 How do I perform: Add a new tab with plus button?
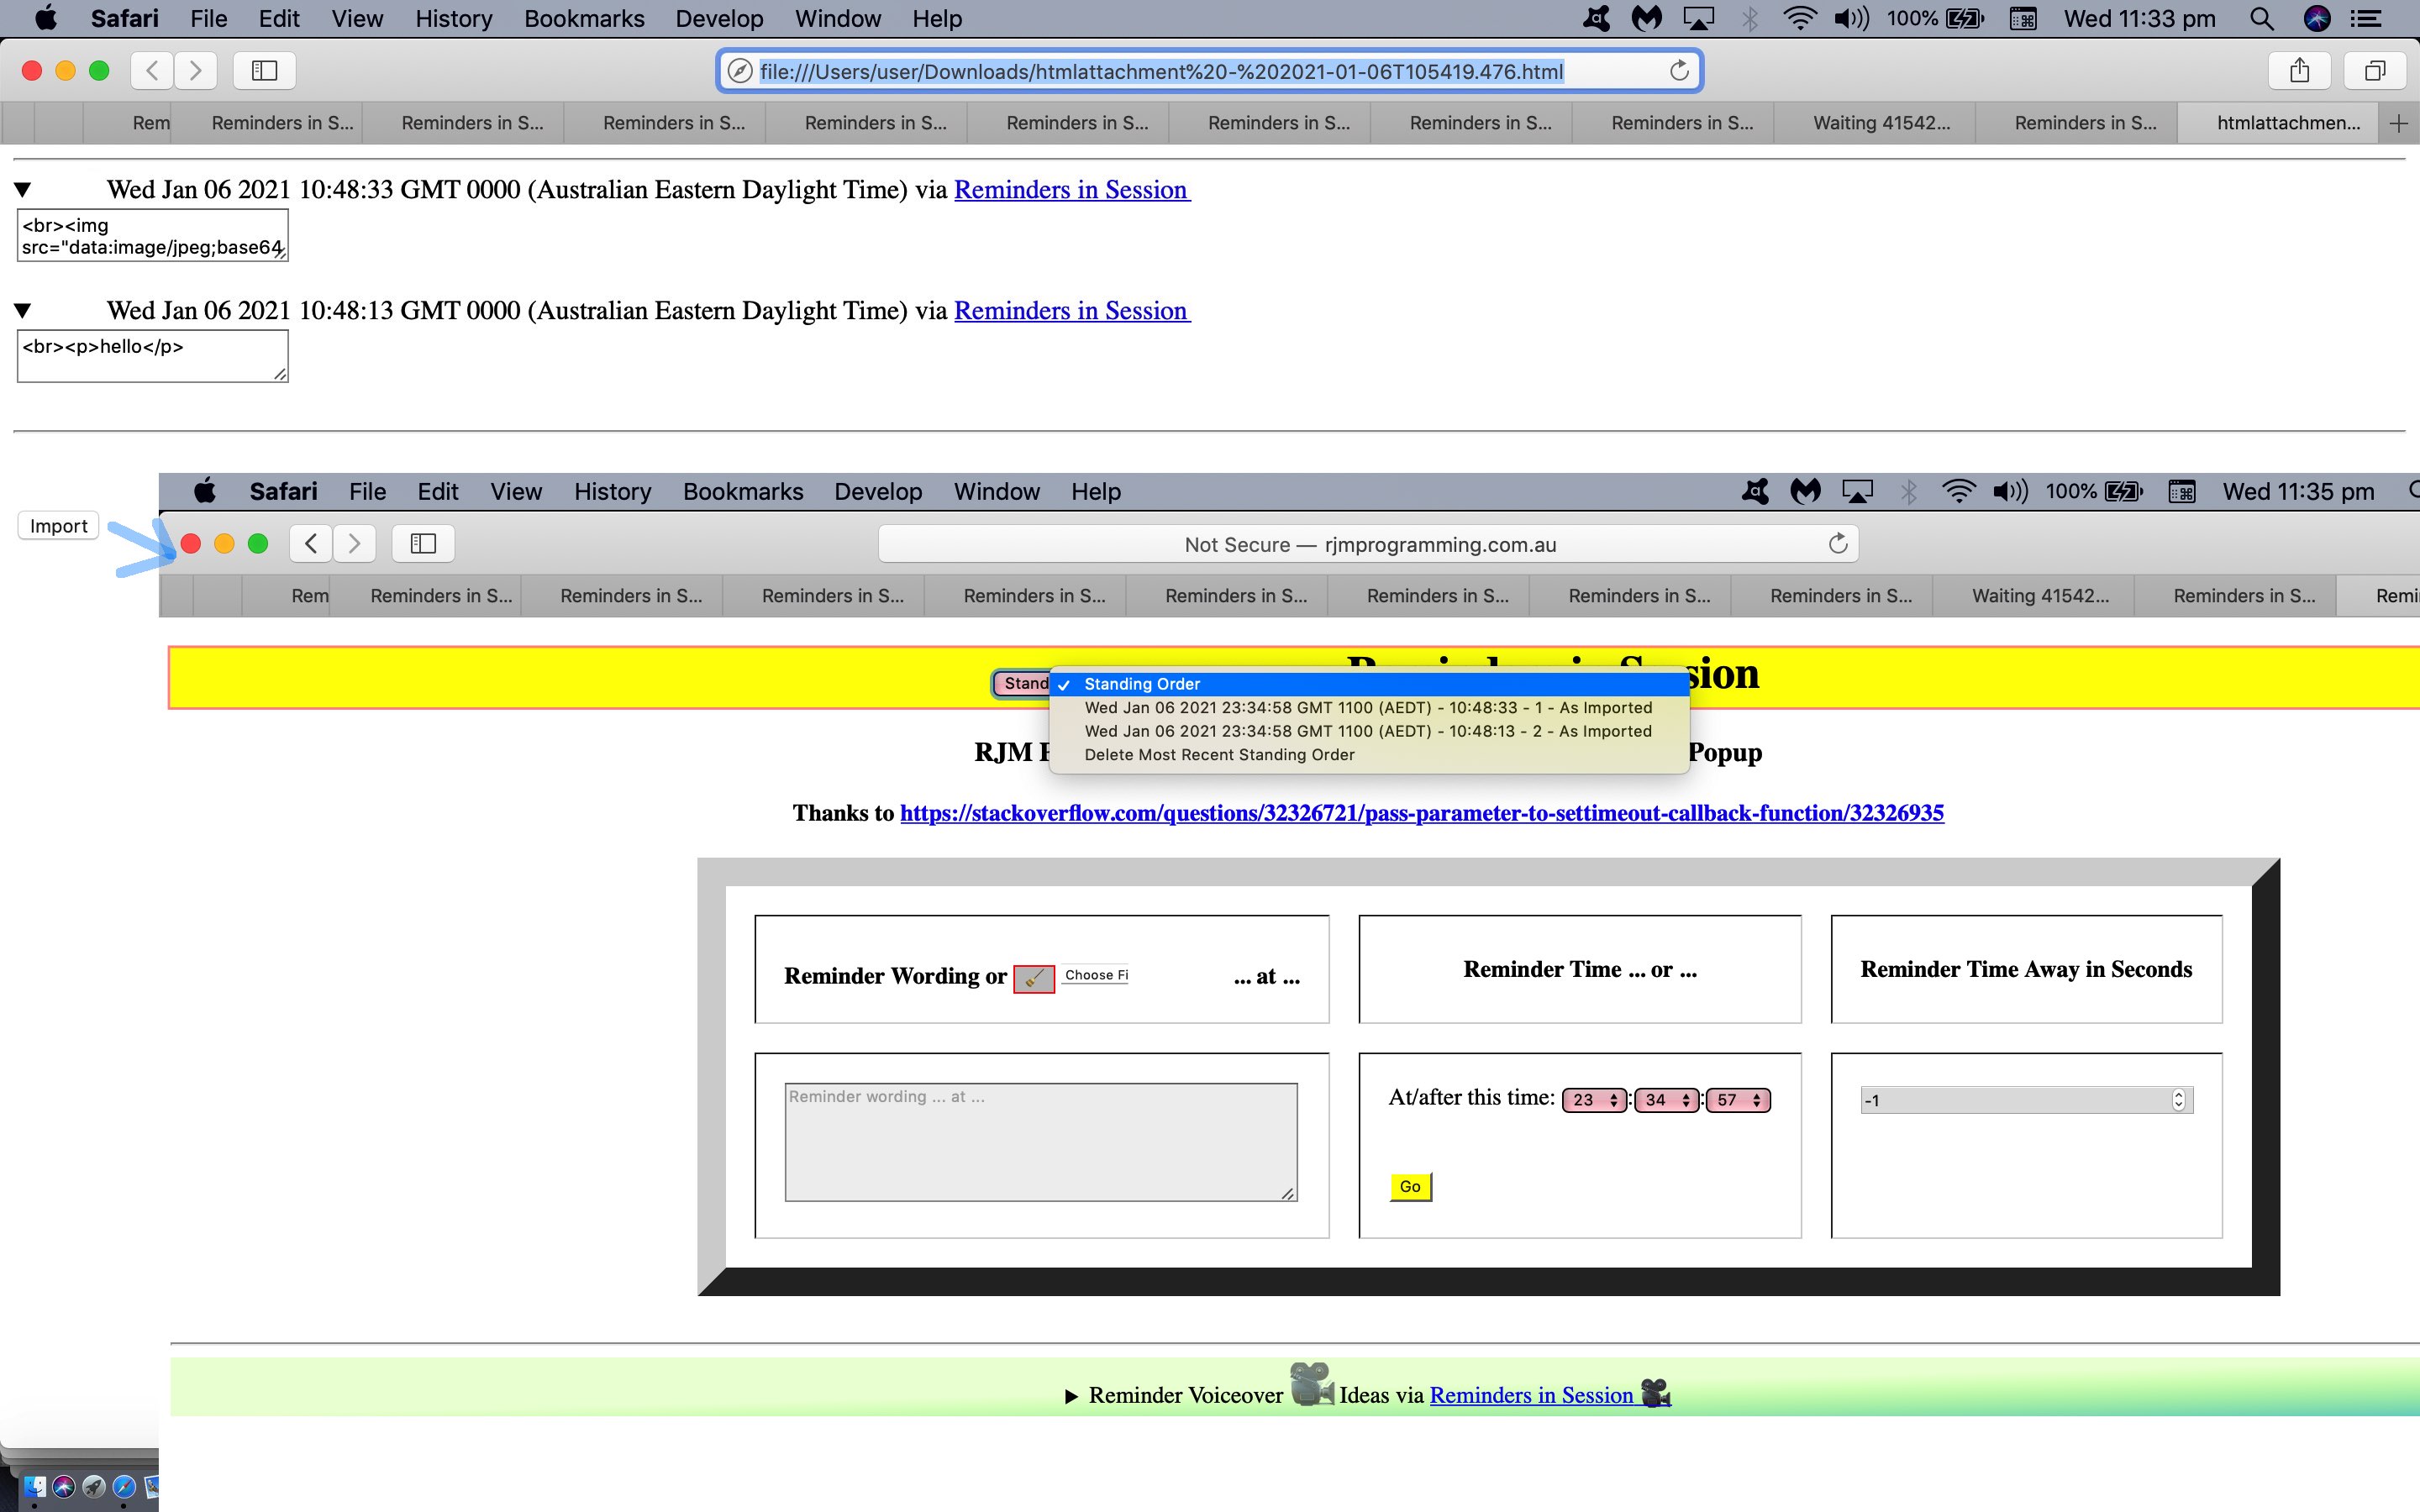point(2398,123)
